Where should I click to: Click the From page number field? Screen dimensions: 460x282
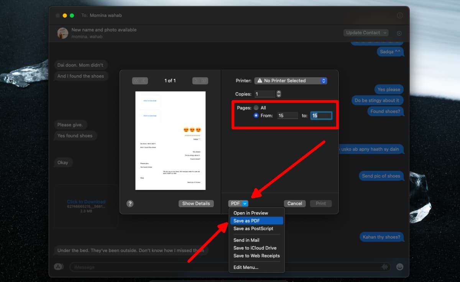tap(287, 115)
